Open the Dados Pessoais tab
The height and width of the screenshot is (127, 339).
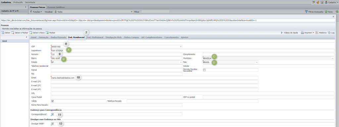pyautogui.click(x=58, y=37)
